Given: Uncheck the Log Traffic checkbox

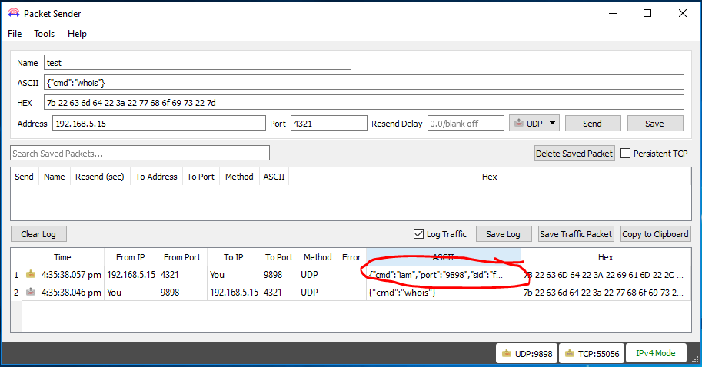Looking at the screenshot, I should [418, 233].
